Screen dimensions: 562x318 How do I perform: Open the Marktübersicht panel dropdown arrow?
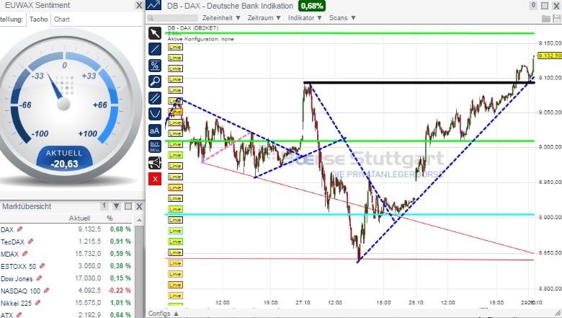pos(116,206)
